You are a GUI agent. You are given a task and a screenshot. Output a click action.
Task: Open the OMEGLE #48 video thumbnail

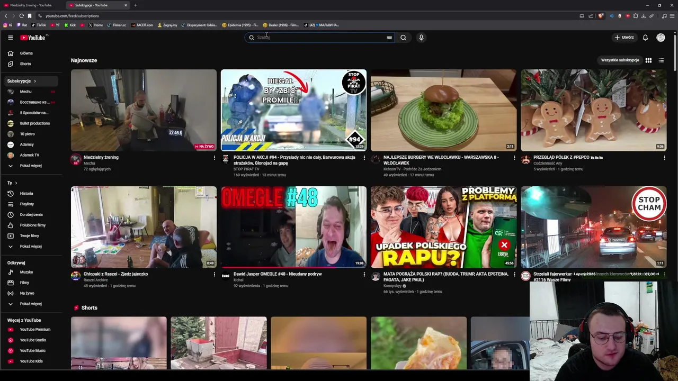point(293,227)
